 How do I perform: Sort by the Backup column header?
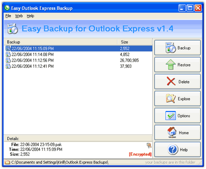(61, 42)
